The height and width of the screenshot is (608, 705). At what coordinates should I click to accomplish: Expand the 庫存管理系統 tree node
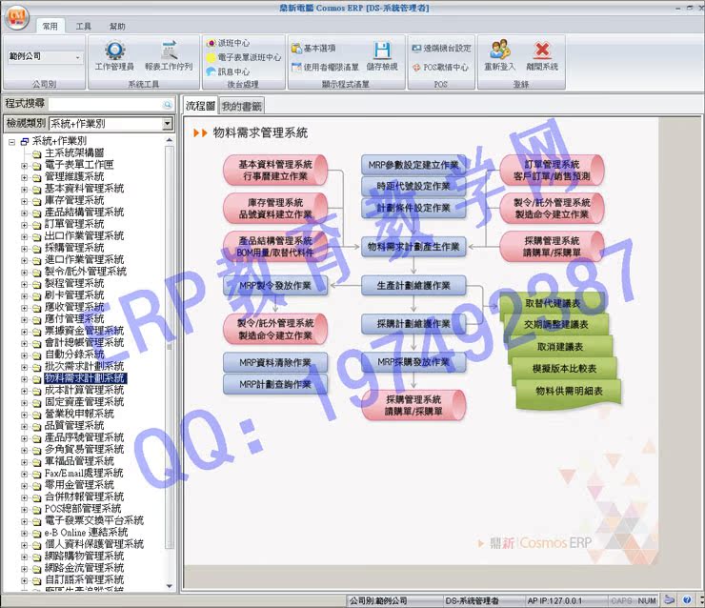coord(24,201)
